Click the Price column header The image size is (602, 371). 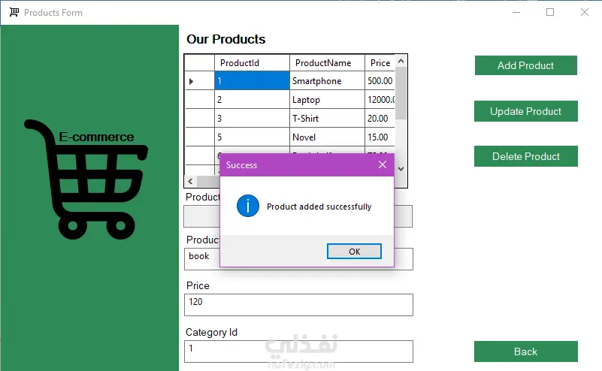point(380,63)
